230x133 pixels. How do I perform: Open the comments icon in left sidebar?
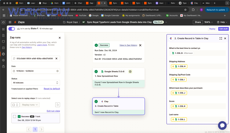pyautogui.click(x=3, y=42)
